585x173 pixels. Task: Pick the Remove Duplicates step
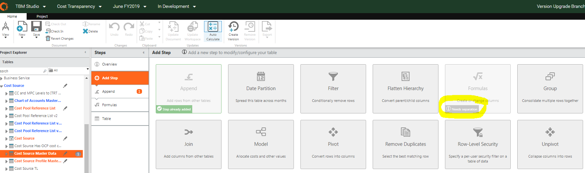[x=405, y=144]
